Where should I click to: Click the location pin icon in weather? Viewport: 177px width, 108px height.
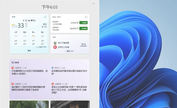24,20
